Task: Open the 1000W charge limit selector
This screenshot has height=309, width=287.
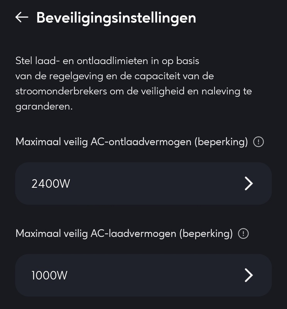Action: point(143,275)
